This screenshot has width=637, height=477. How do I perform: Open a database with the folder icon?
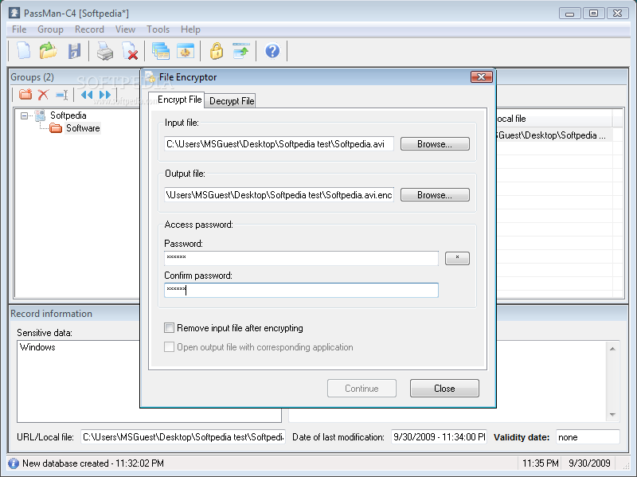tap(49, 51)
